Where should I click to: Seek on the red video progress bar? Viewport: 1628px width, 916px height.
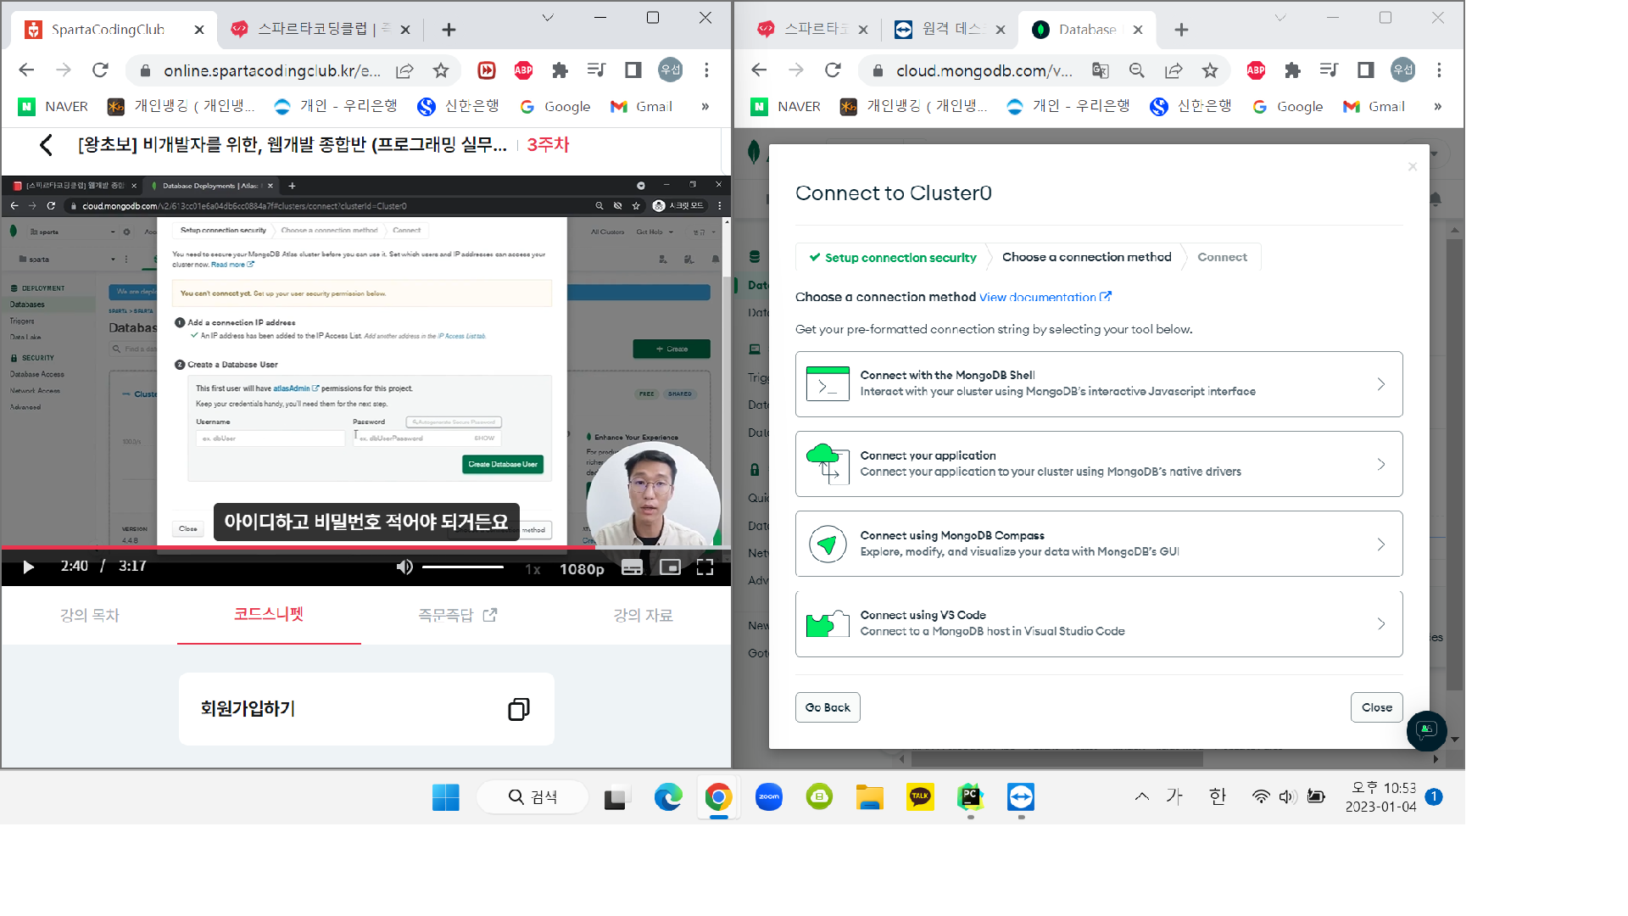click(365, 548)
